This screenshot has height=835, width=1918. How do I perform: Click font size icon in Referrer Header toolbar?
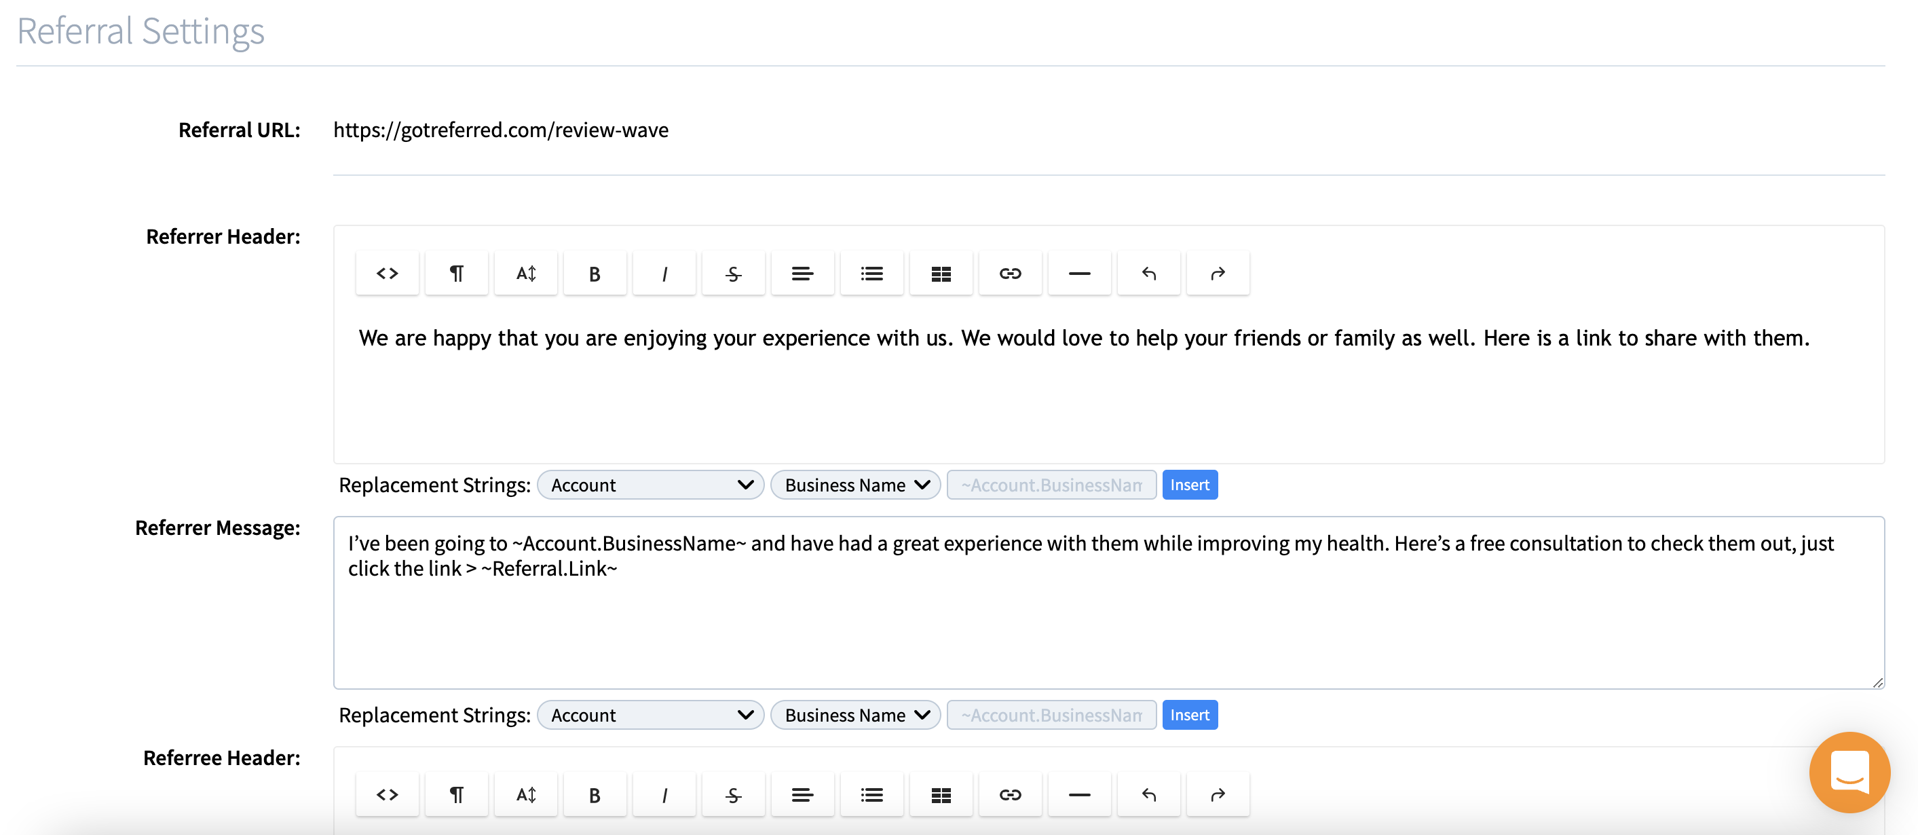click(526, 274)
